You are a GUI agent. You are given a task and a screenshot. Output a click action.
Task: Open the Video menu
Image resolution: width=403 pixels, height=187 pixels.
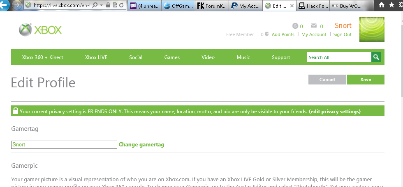coord(208,57)
